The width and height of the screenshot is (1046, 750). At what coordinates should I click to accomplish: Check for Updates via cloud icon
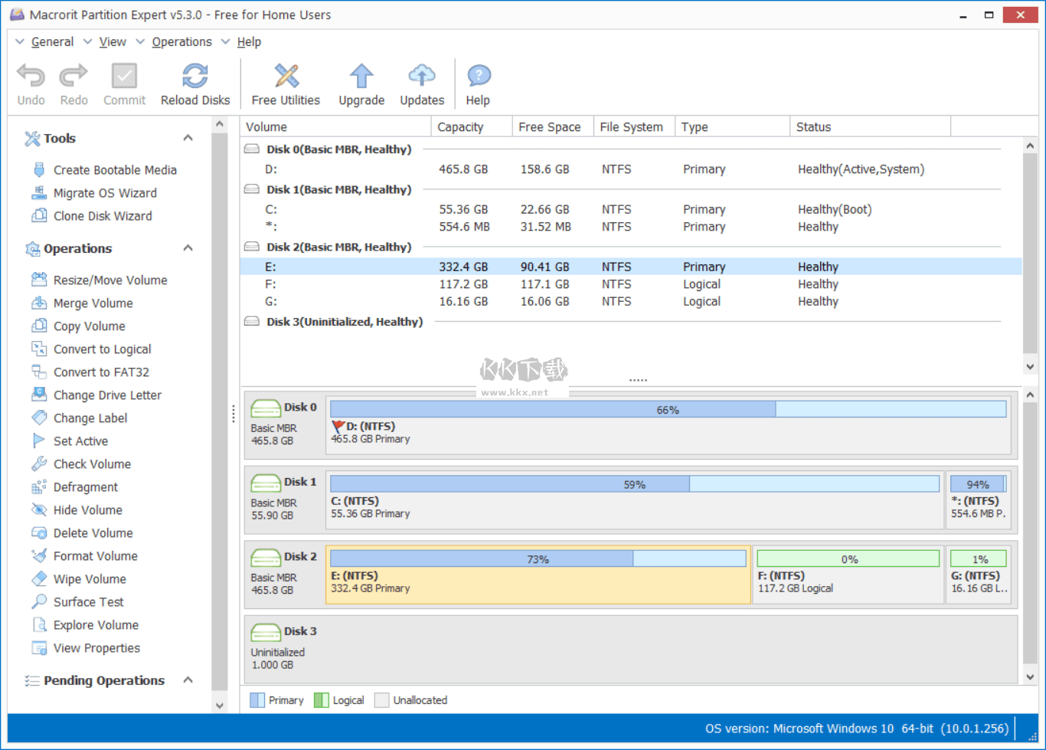click(422, 76)
